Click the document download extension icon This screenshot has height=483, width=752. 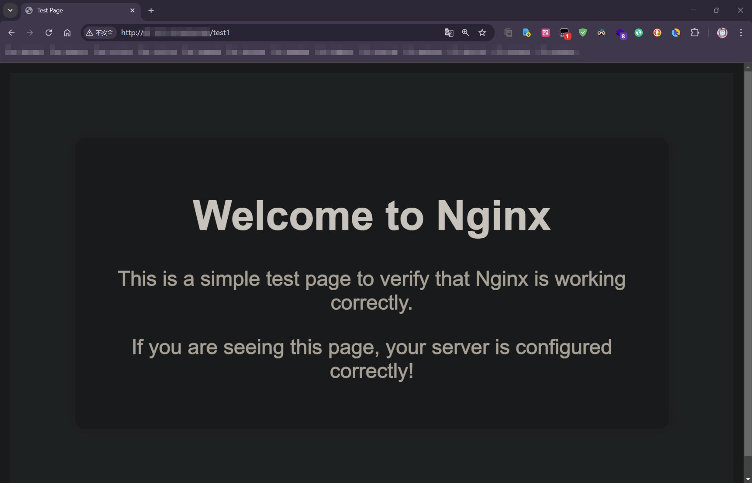(527, 33)
